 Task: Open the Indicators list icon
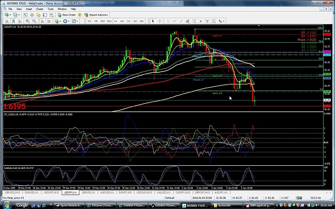point(56,21)
